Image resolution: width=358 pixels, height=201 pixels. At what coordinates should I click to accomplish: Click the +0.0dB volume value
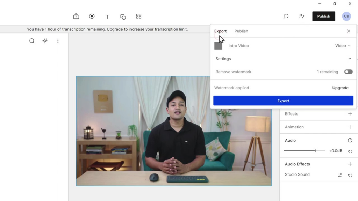tap(335, 151)
